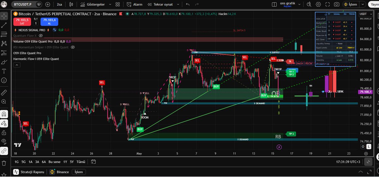Show the hidden RSI Momentum Sniper indicator
Image resolution: width=379 pixels, height=177 pixels.
(72, 47)
